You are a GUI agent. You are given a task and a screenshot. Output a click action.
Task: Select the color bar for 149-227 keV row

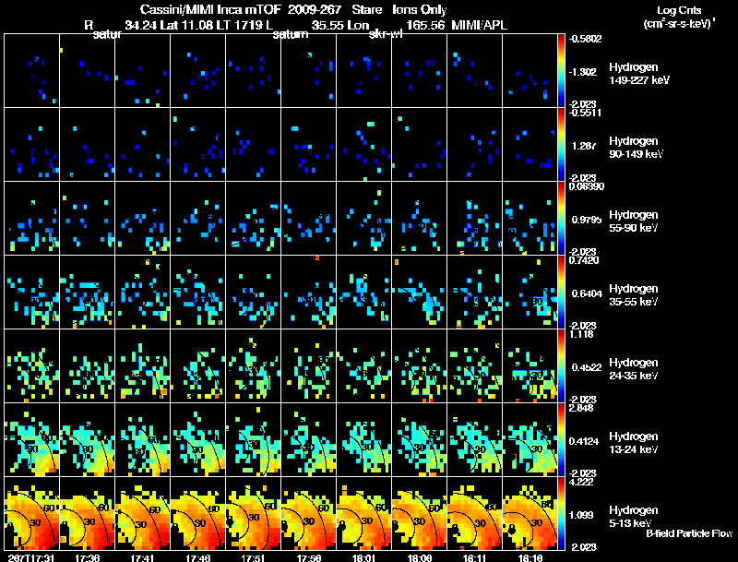[561, 71]
